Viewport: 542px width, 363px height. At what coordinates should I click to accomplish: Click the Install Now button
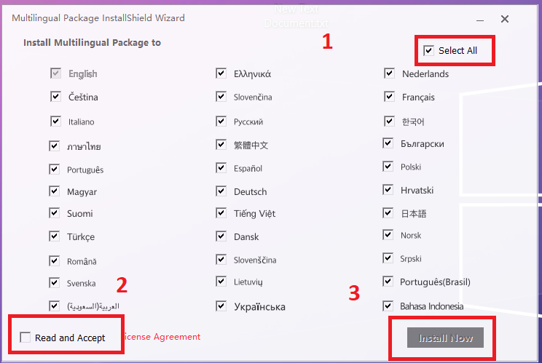(445, 338)
